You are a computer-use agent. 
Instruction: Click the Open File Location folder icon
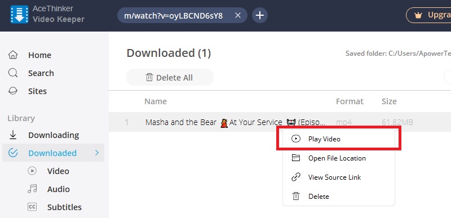click(x=295, y=158)
